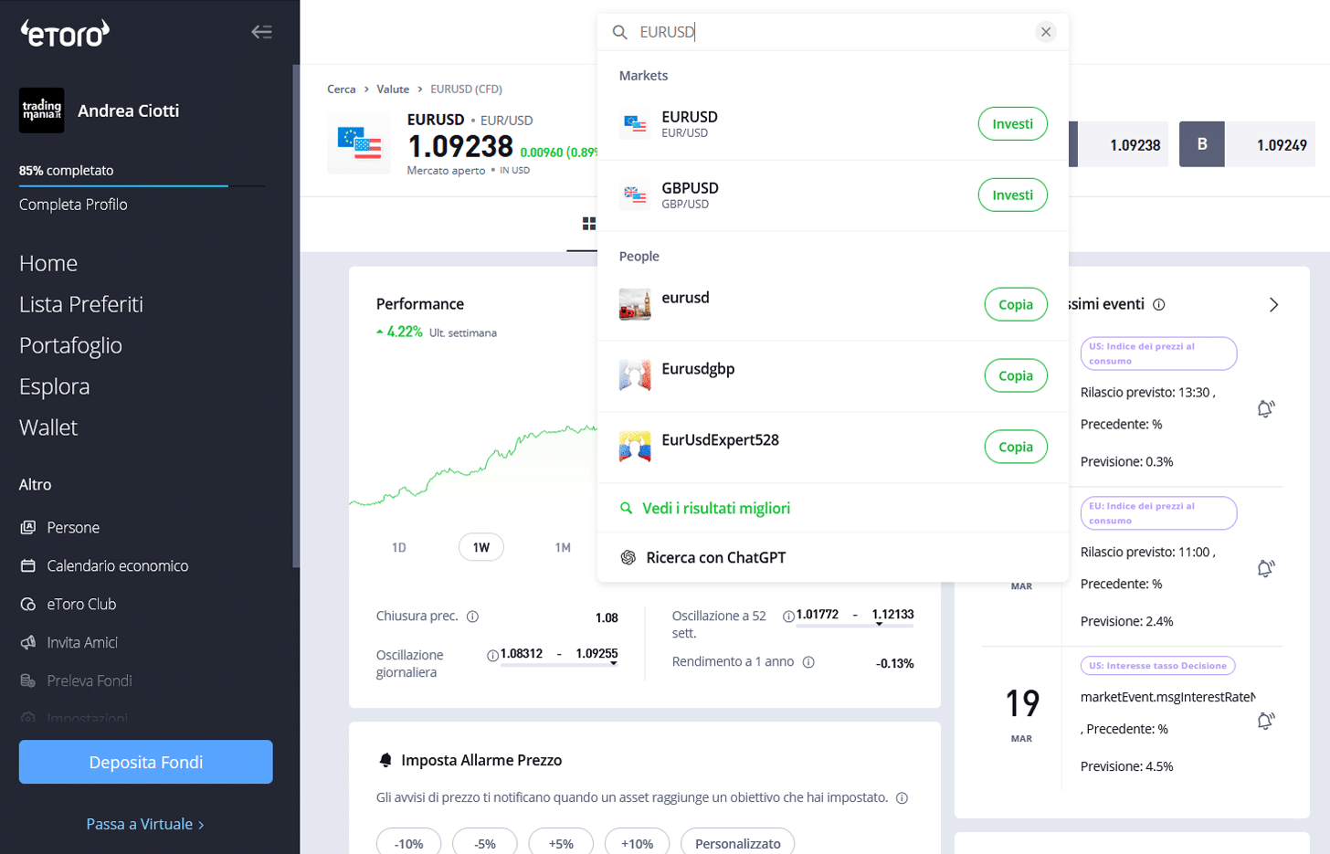
Task: Go to Home in sidebar
Action: 48,263
